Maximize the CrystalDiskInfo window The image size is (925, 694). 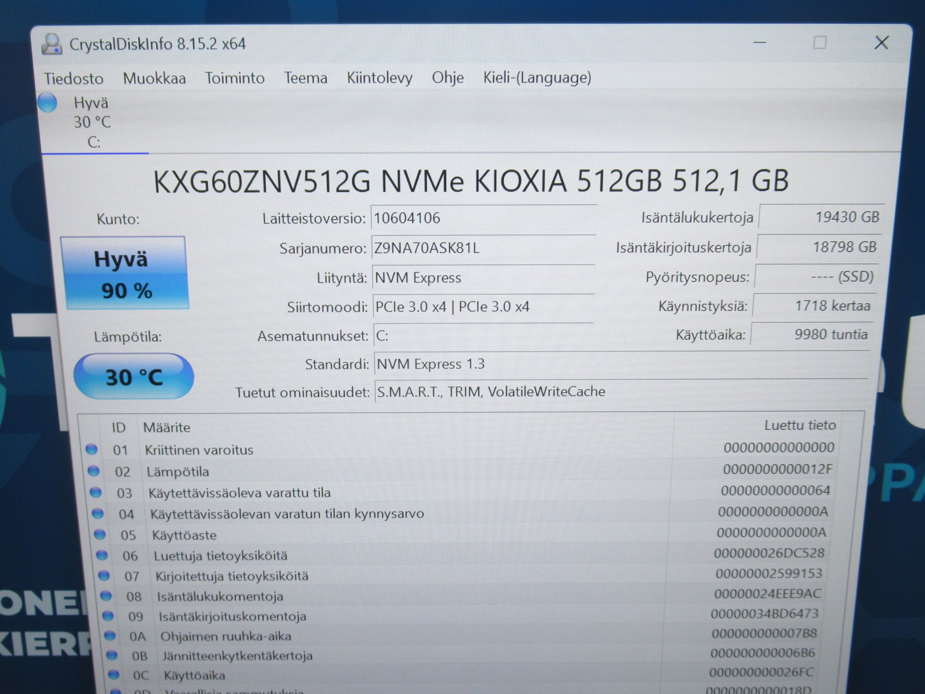pyautogui.click(x=820, y=43)
